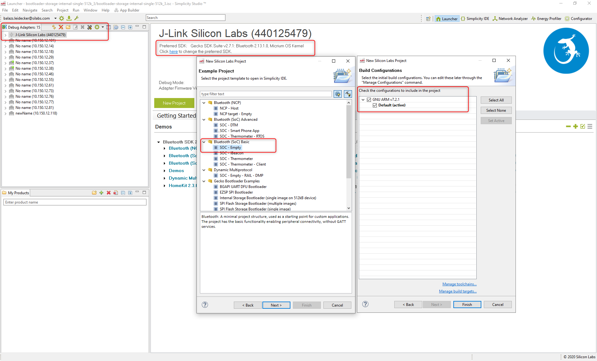This screenshot has width=597, height=361.
Task: Open the Navigate menu
Action: tap(30, 10)
